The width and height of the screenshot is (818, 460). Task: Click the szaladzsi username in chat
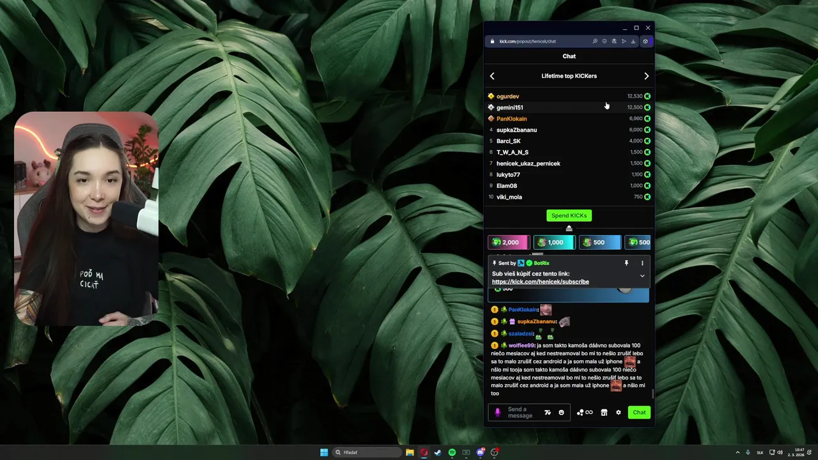[x=521, y=333]
